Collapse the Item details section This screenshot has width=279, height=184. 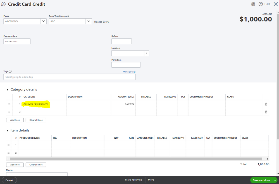(8, 131)
